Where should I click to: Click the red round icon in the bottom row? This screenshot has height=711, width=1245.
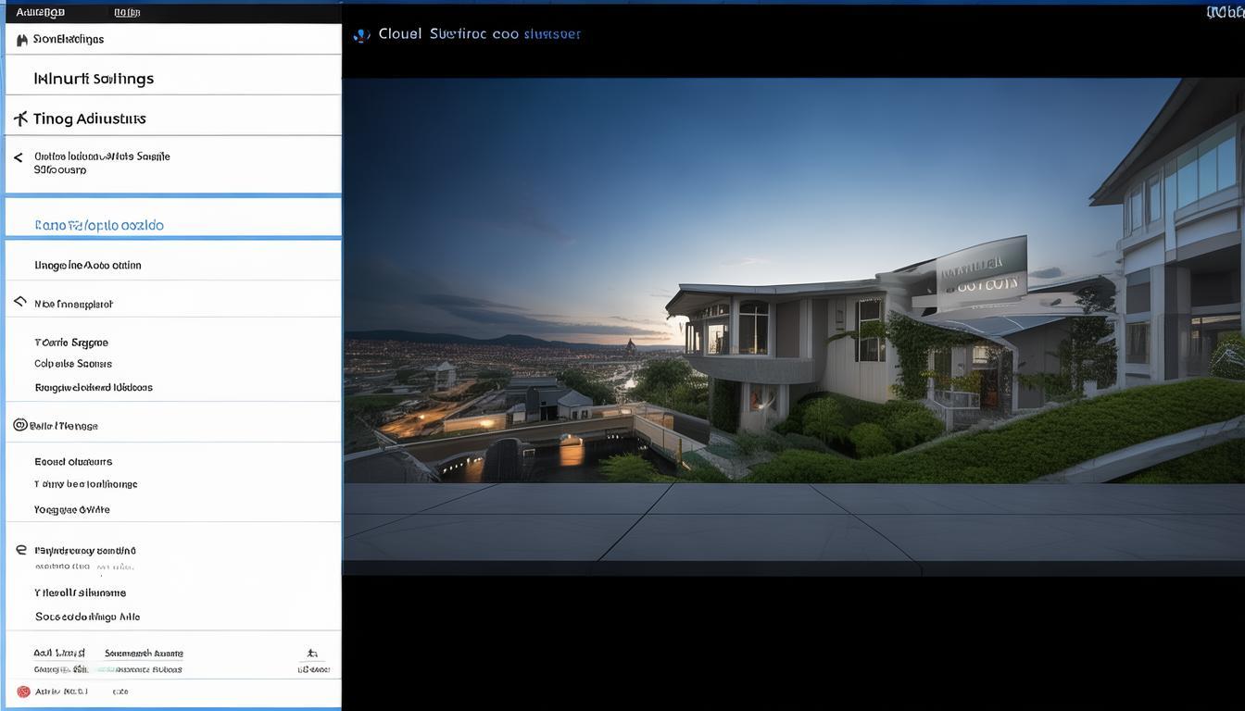[x=23, y=692]
